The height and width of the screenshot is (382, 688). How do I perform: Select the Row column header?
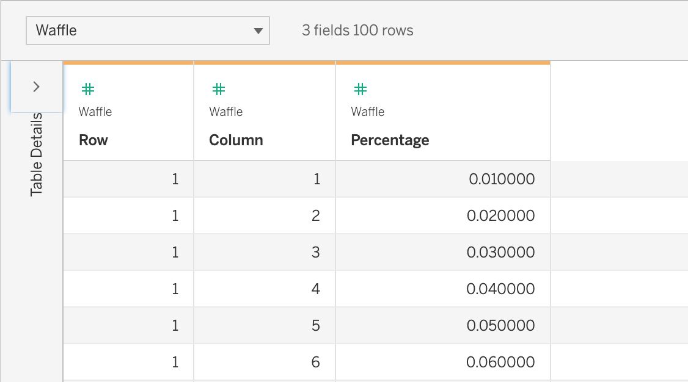tap(93, 140)
